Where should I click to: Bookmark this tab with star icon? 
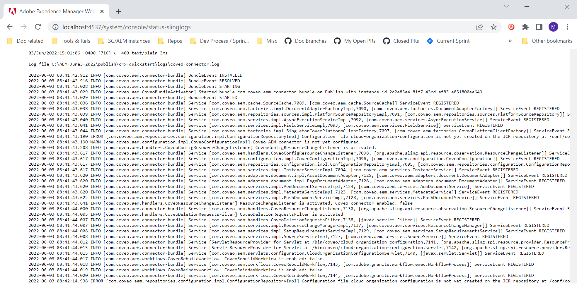tap(494, 27)
